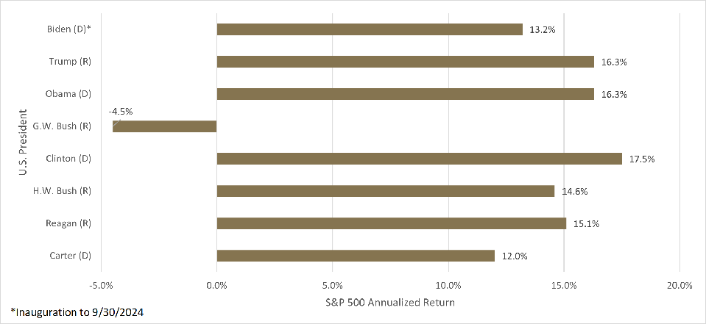
Task: Select the Clinton 17.5% bar
Action: point(419,159)
